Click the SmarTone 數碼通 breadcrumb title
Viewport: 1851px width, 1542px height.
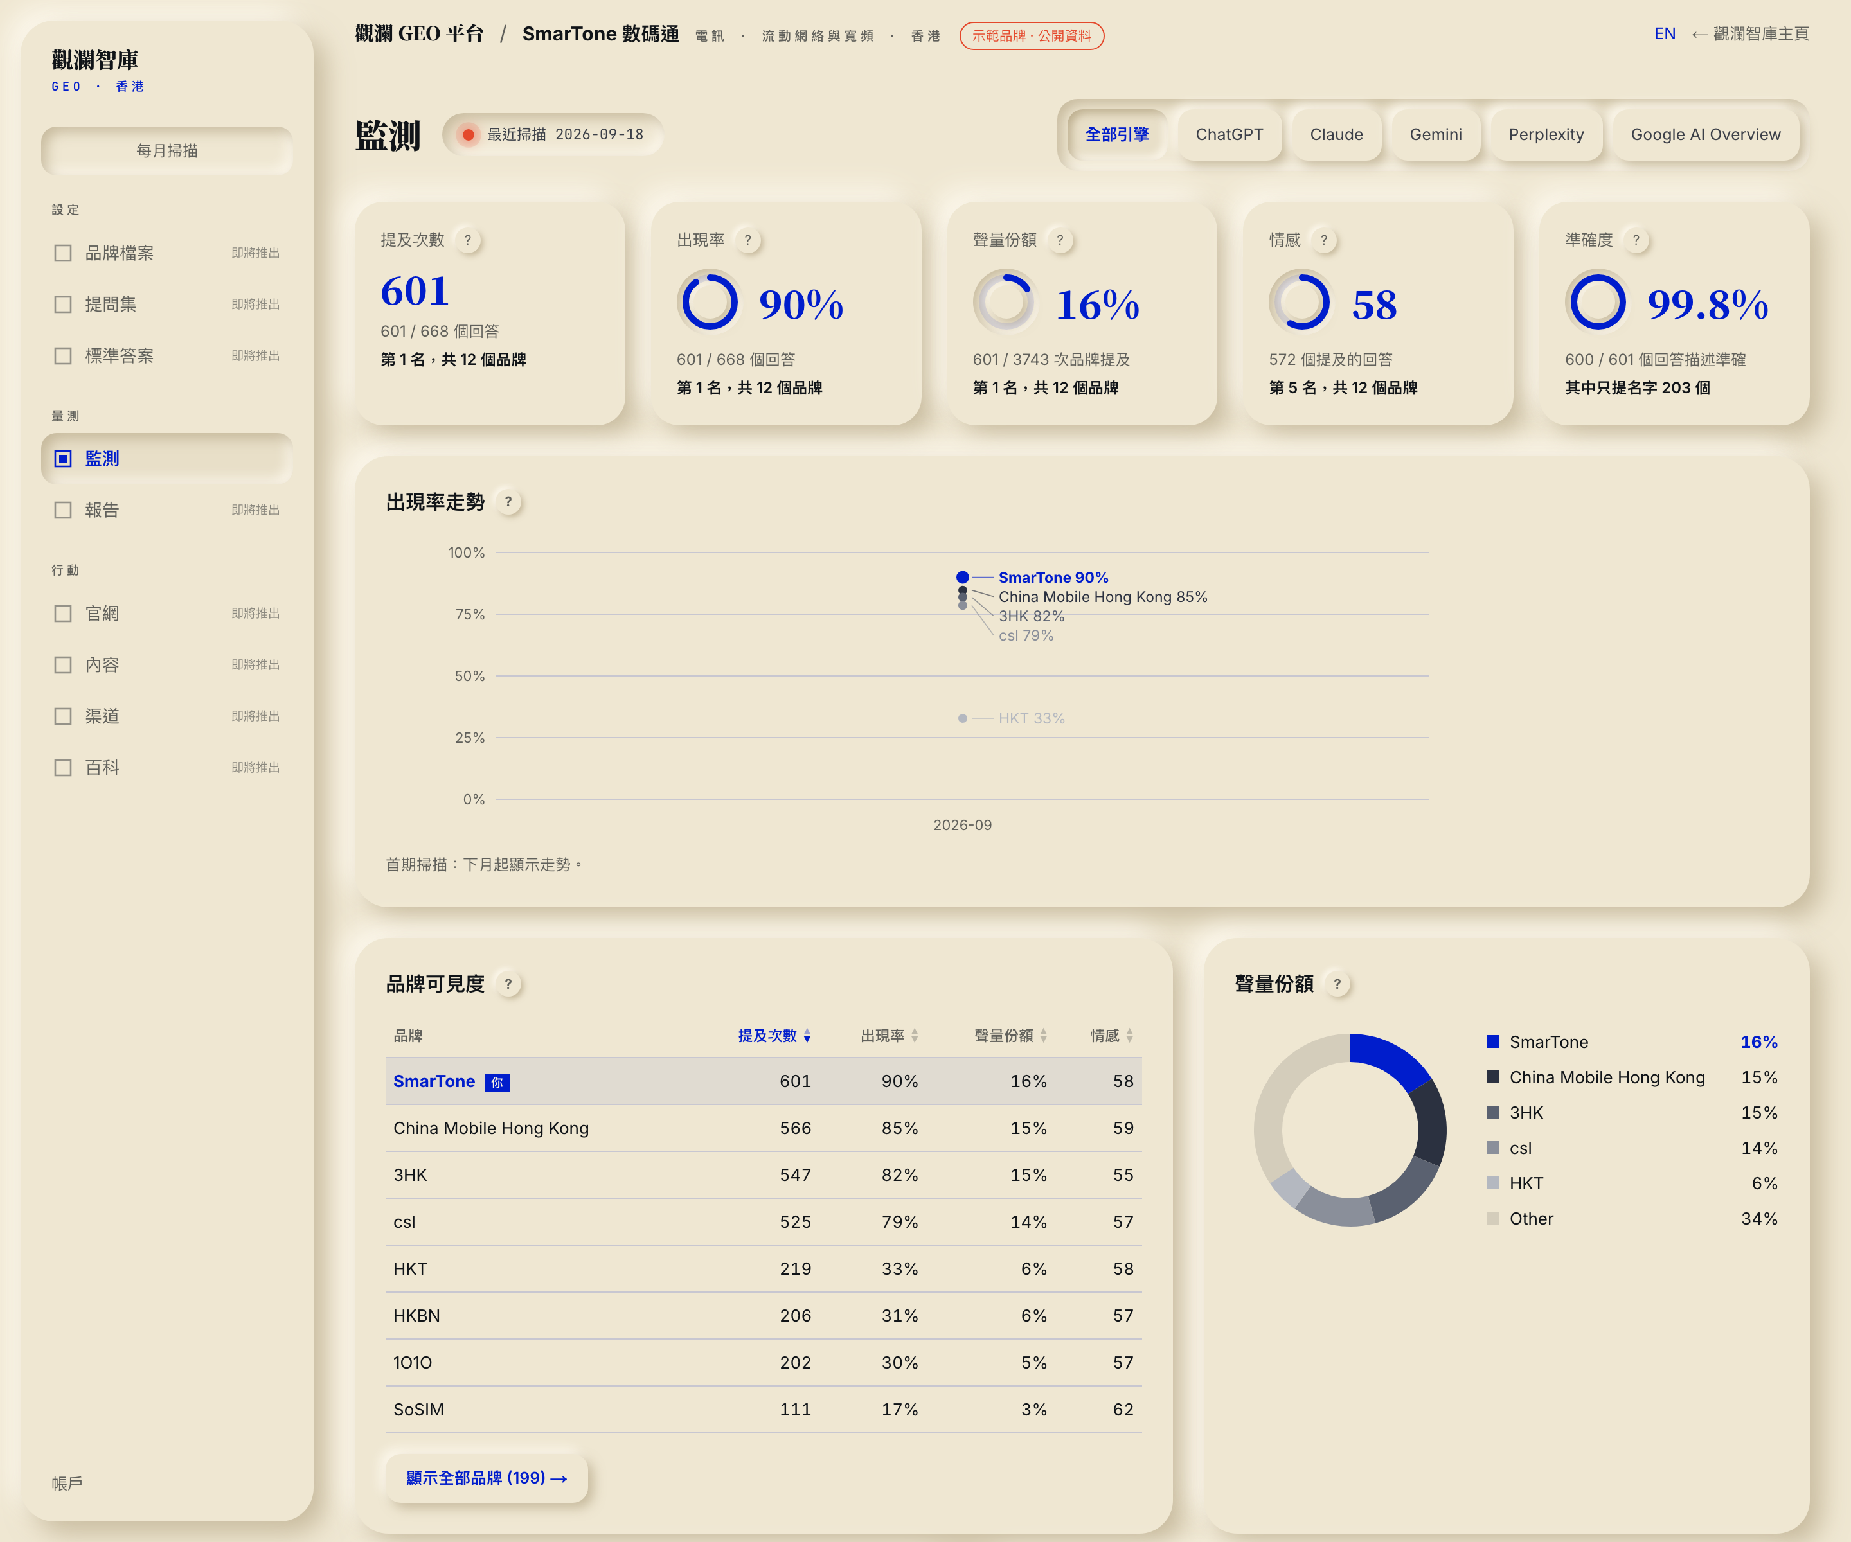[x=600, y=33]
